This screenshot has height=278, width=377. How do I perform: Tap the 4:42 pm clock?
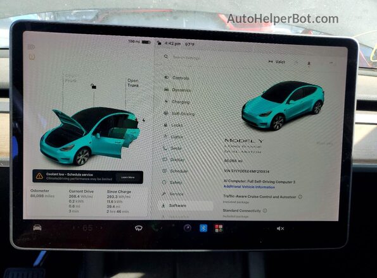click(x=172, y=44)
